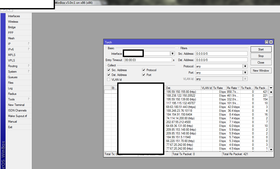The image size is (280, 169).
Task: Enable VLAN Id collect checkbox
Action: tap(109, 79)
